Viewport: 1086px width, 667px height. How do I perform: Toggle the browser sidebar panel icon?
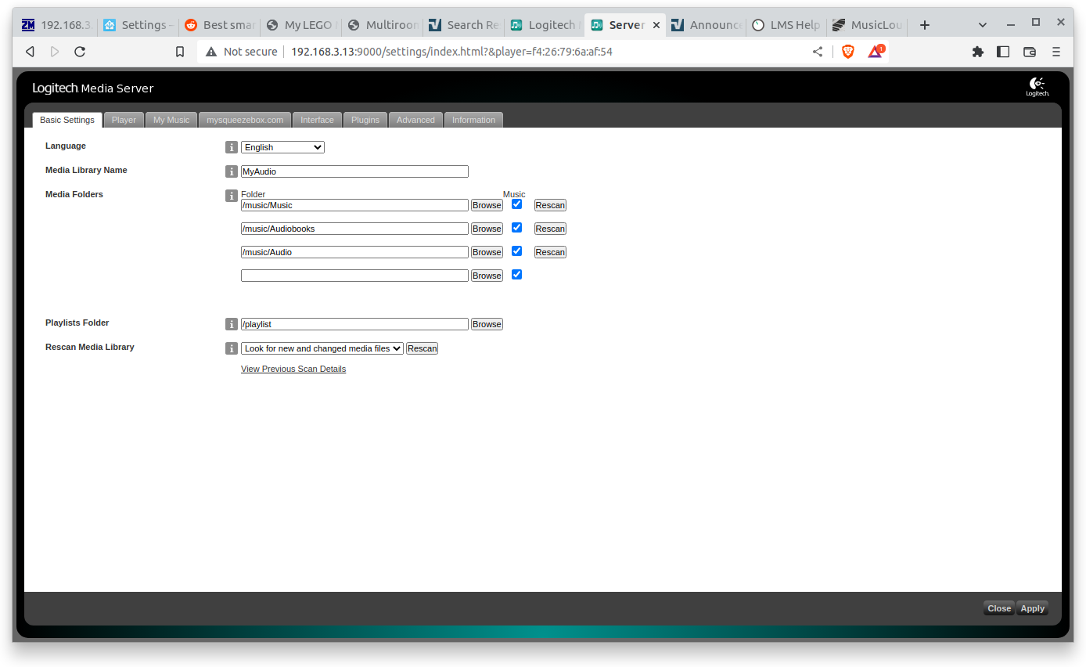(1003, 52)
